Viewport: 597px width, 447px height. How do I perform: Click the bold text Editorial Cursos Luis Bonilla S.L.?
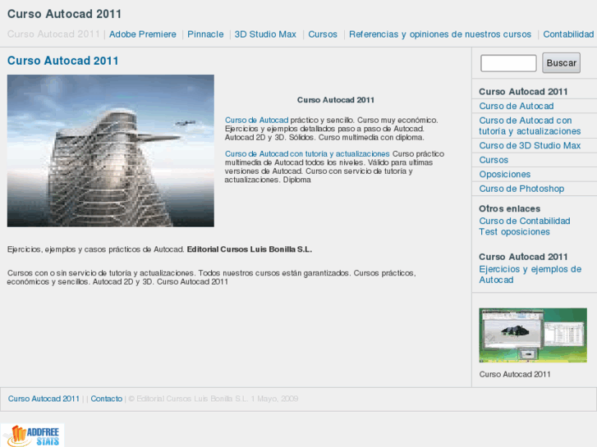pos(250,249)
